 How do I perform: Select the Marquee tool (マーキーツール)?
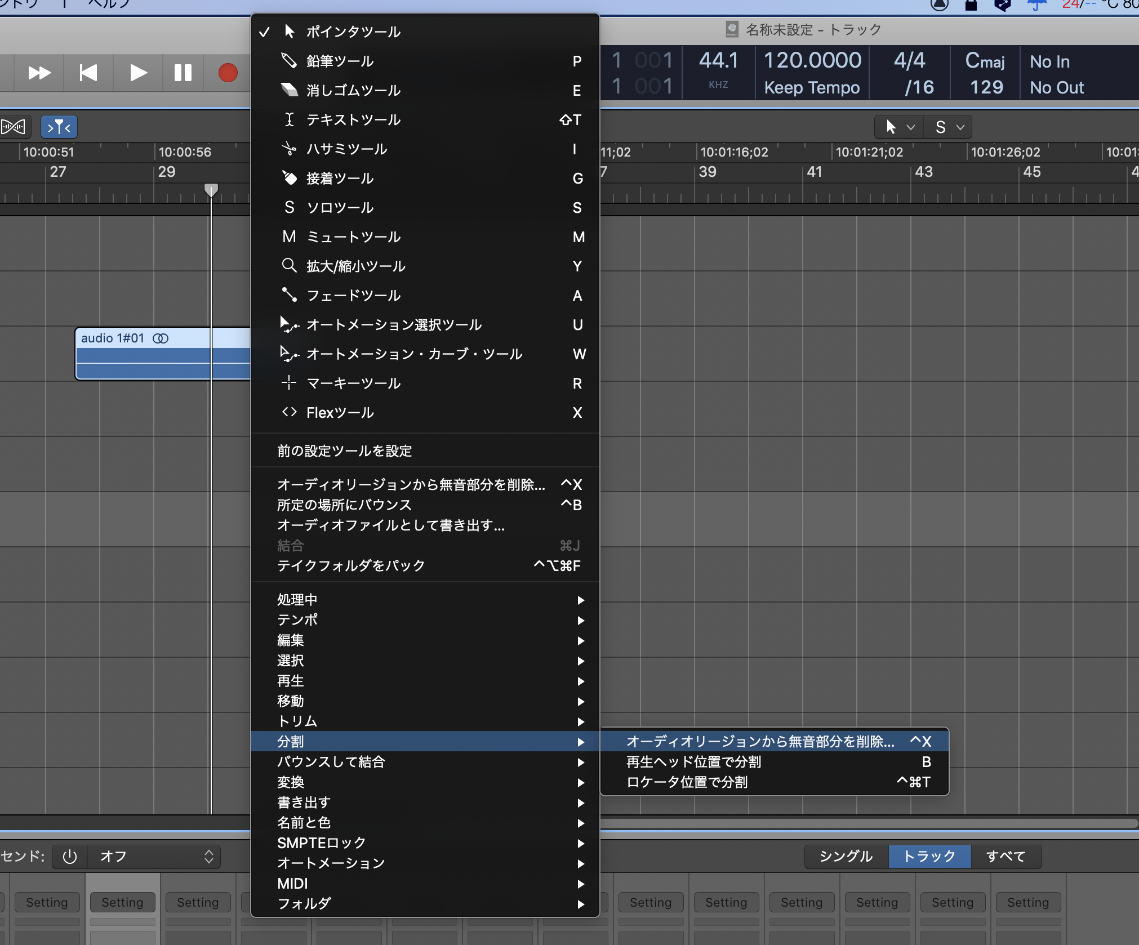click(x=353, y=384)
